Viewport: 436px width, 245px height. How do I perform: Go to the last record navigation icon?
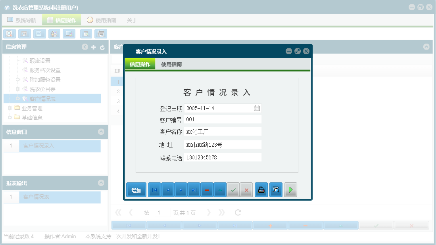click(x=194, y=189)
